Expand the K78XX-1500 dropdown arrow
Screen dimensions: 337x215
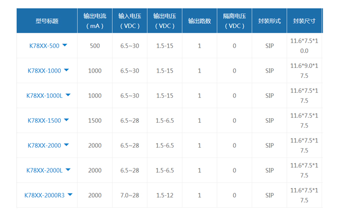tap(66, 120)
